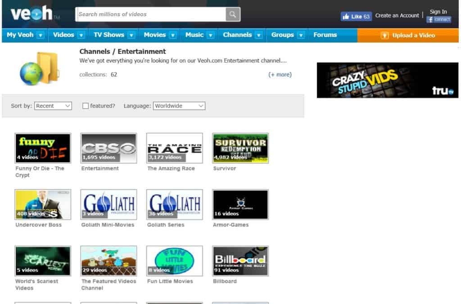
Task: Click Upload a Video button
Action: coord(408,36)
